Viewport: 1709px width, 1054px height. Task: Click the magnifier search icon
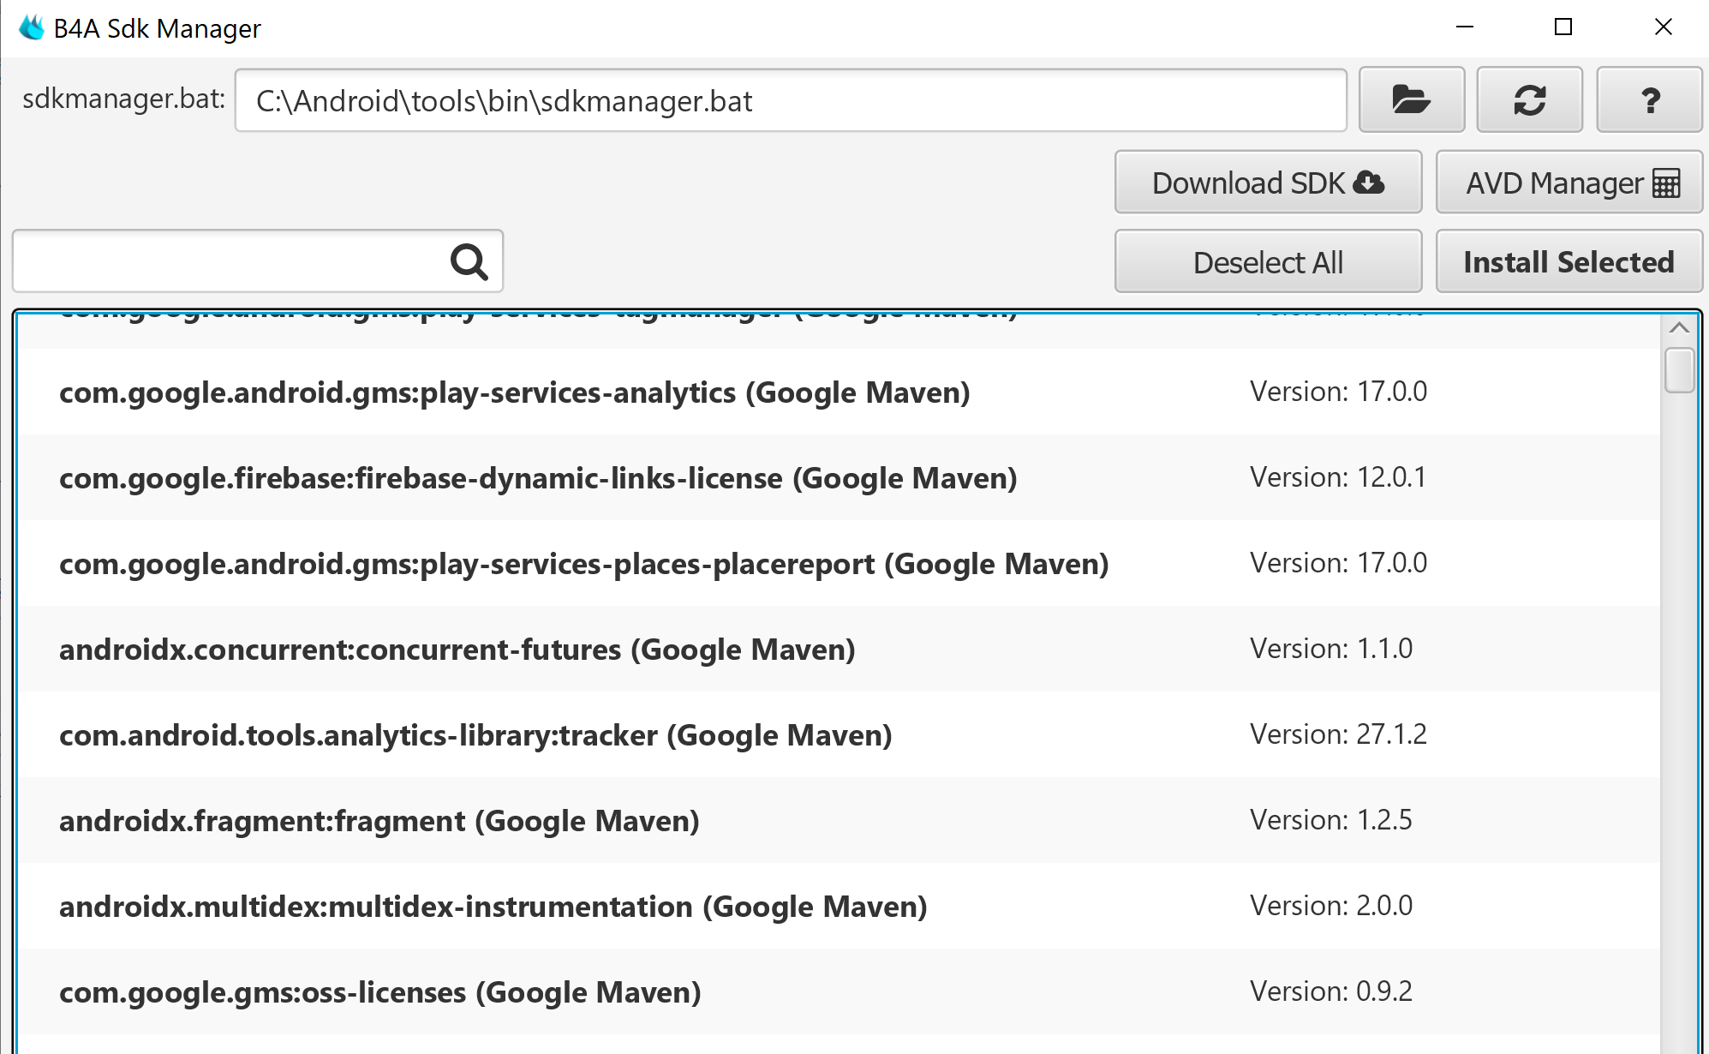click(x=469, y=261)
